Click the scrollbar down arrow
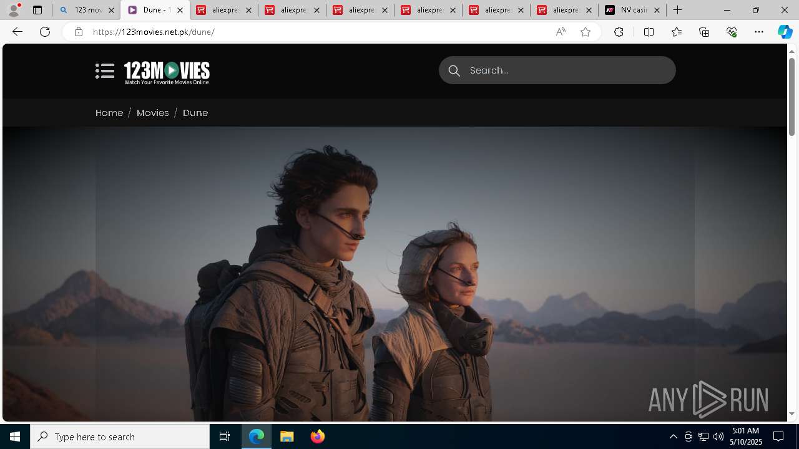The width and height of the screenshot is (799, 449). tap(792, 414)
